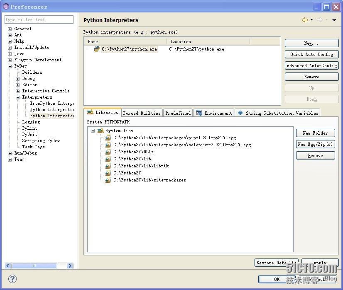Click icon of selenium-2.32.0-py2.7.egg entry
The height and width of the screenshot is (290, 343).
(108, 145)
